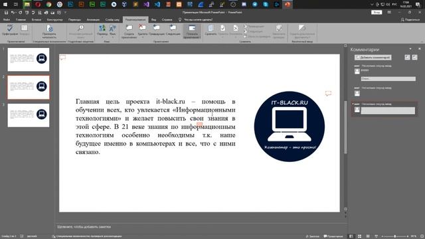Click the Next comment icon in Comments pane

tap(414, 57)
